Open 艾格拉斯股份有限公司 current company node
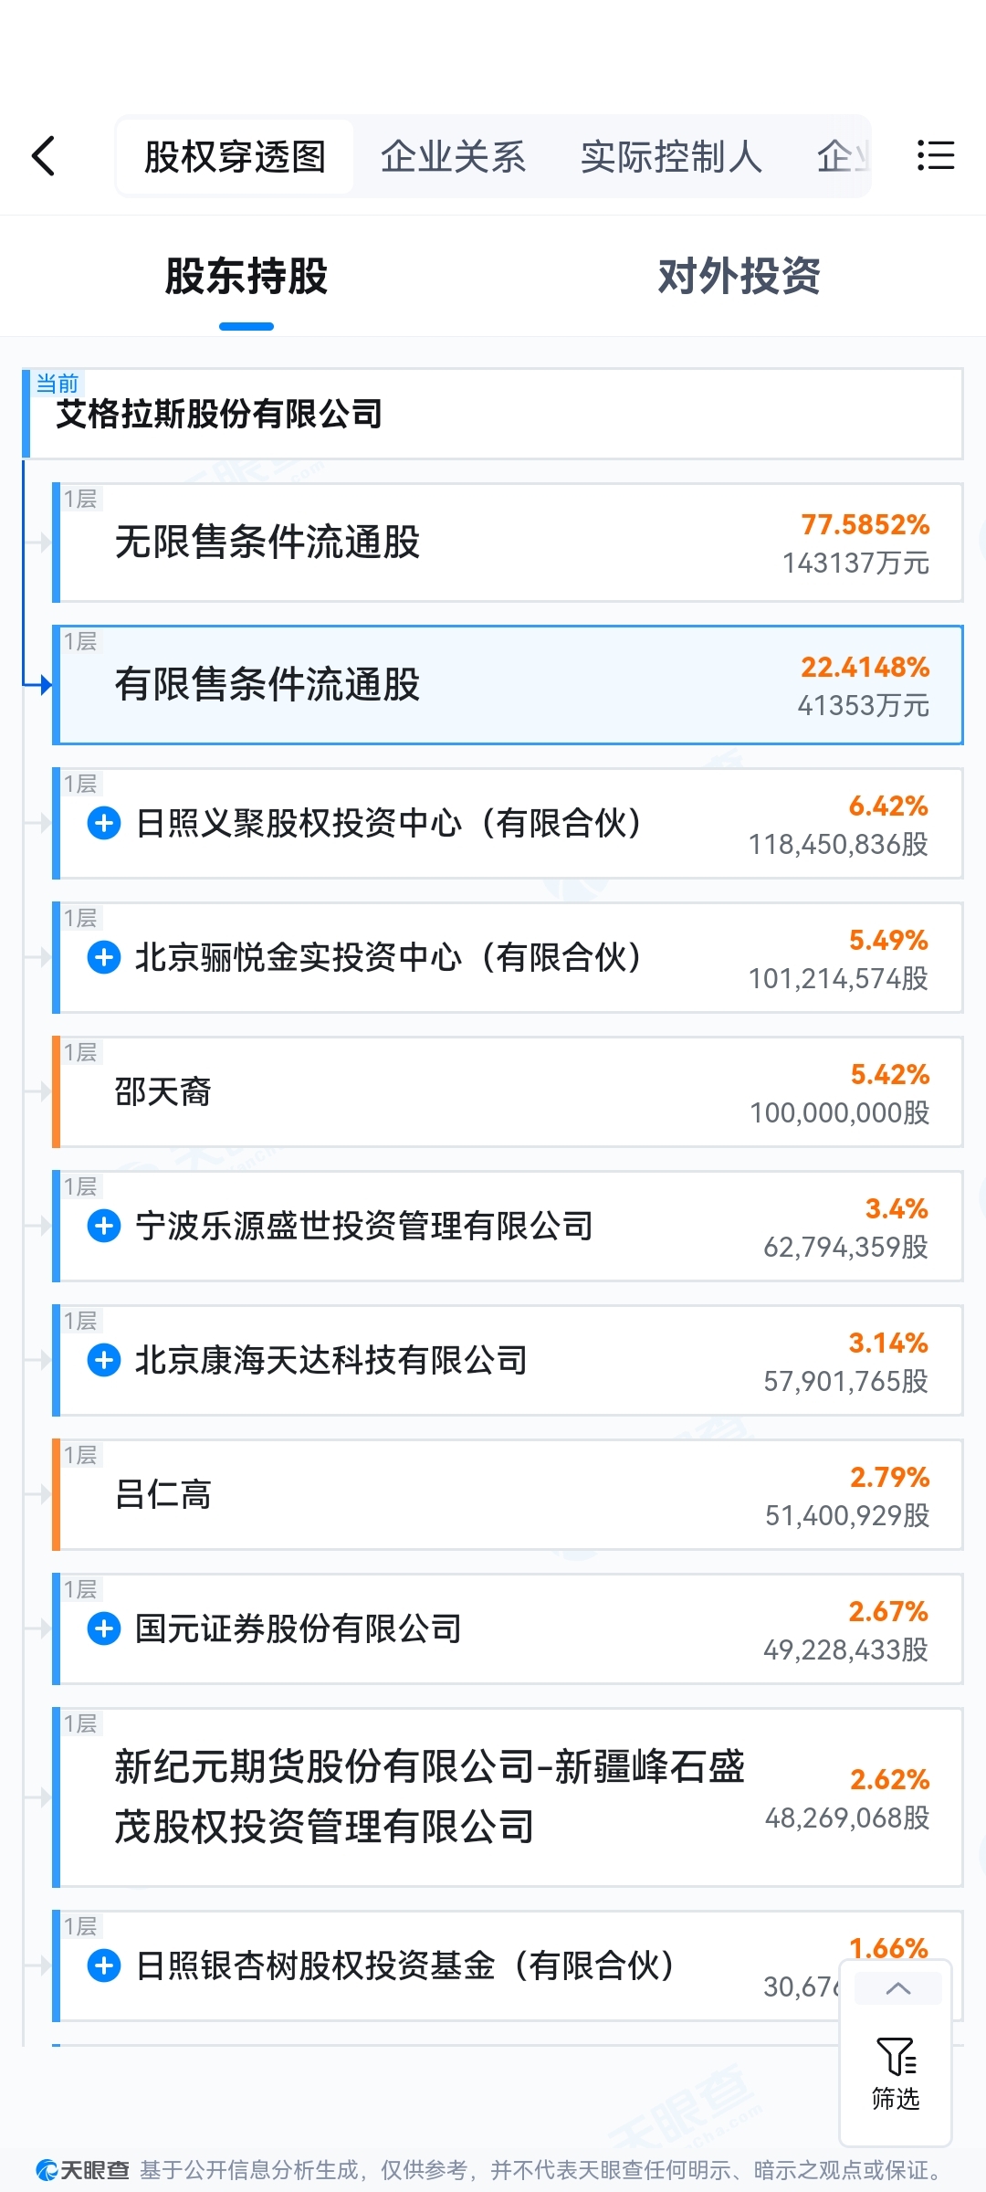Image resolution: width=986 pixels, height=2192 pixels. pyautogui.click(x=493, y=414)
